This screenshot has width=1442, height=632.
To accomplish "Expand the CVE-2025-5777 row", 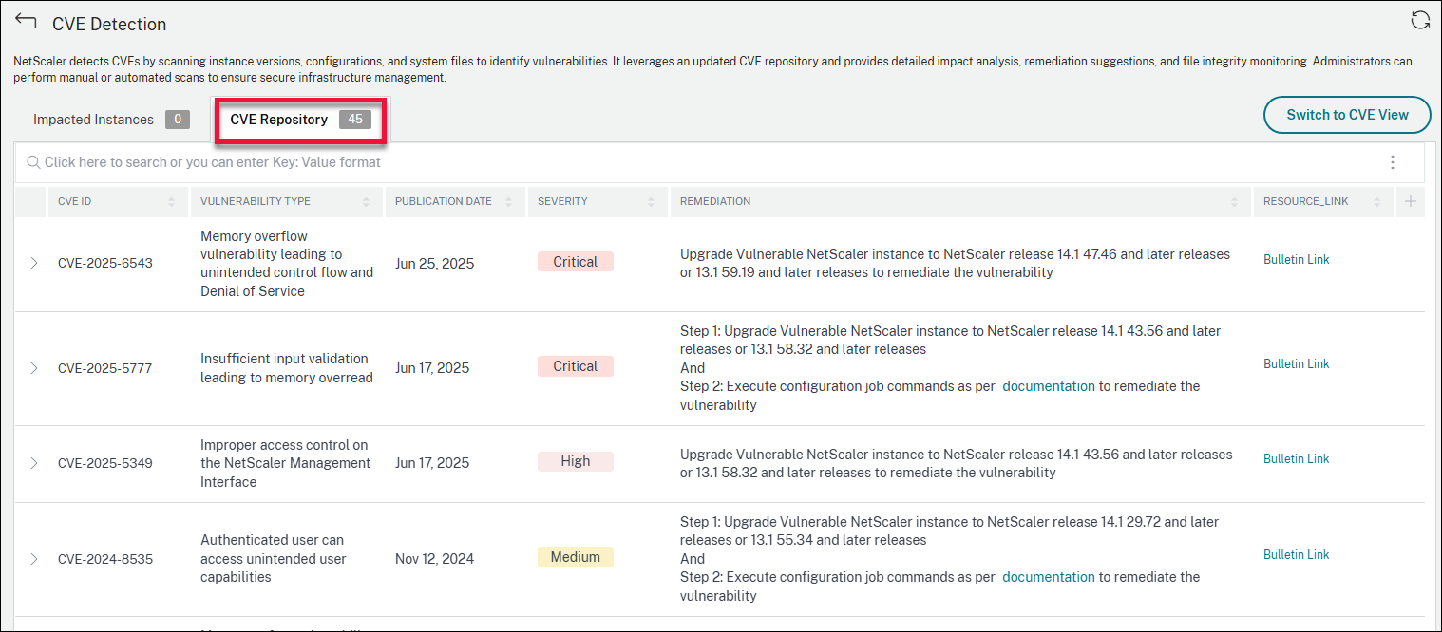I will click(x=34, y=368).
